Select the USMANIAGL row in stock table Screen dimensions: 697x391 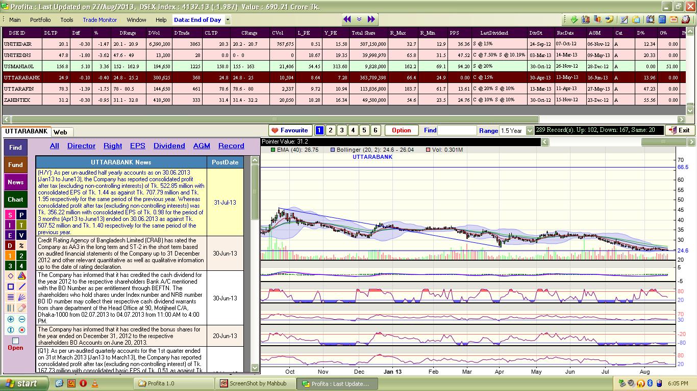[343, 66]
